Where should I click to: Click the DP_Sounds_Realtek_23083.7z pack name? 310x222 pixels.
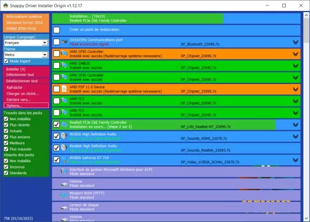(x=205, y=150)
